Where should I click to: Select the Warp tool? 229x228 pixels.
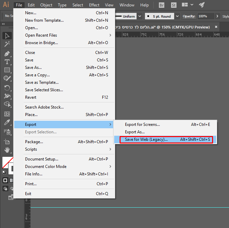coord(7,96)
